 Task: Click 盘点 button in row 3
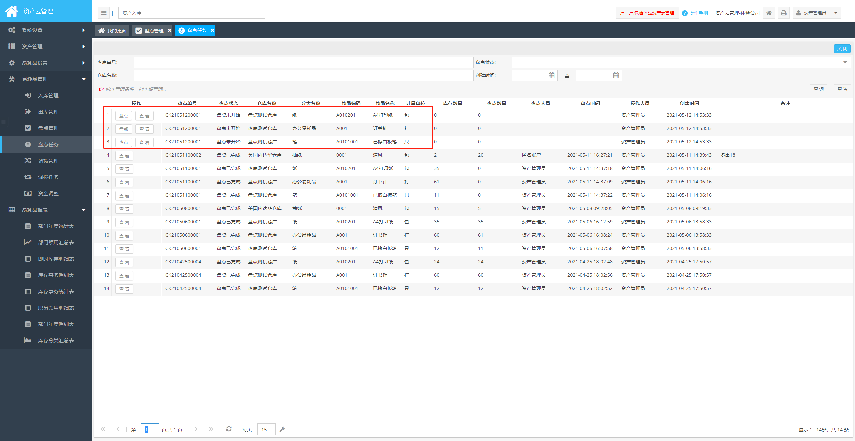coord(124,142)
